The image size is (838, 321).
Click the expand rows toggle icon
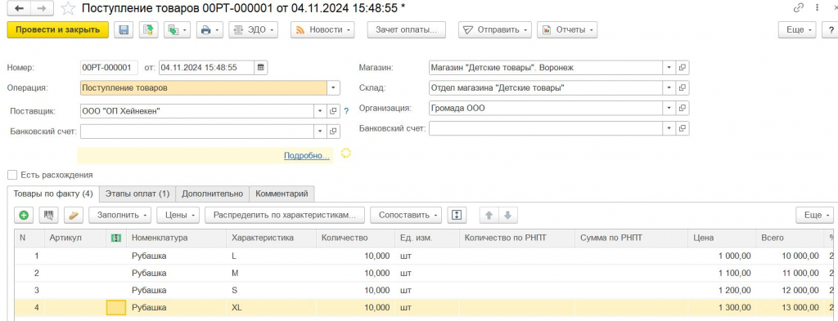[457, 216]
